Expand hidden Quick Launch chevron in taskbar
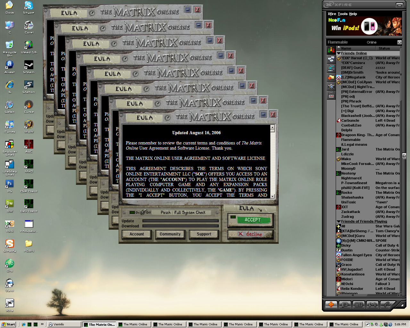Viewport: 410px width, 328px height. (x=42, y=324)
